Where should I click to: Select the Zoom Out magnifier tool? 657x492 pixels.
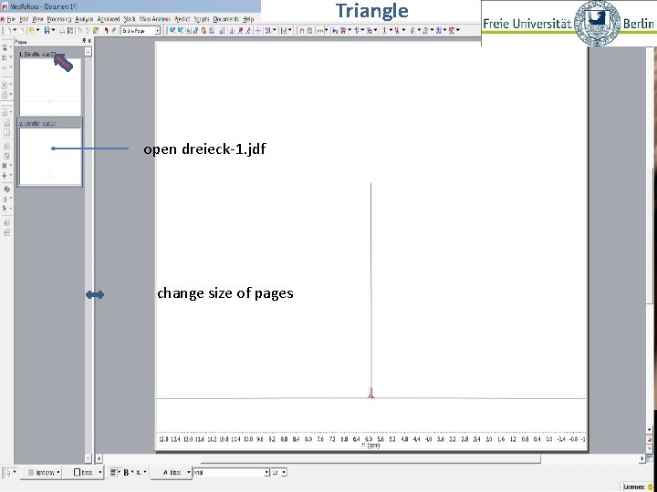coord(181,31)
